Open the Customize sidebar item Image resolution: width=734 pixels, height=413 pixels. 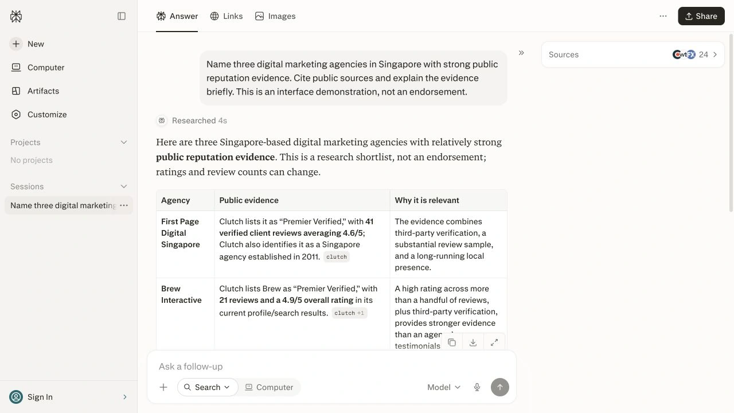[x=69, y=114]
